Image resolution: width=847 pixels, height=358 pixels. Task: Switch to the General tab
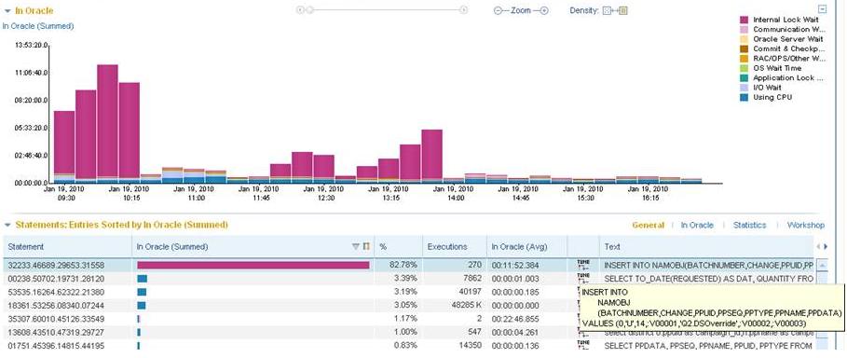(648, 225)
